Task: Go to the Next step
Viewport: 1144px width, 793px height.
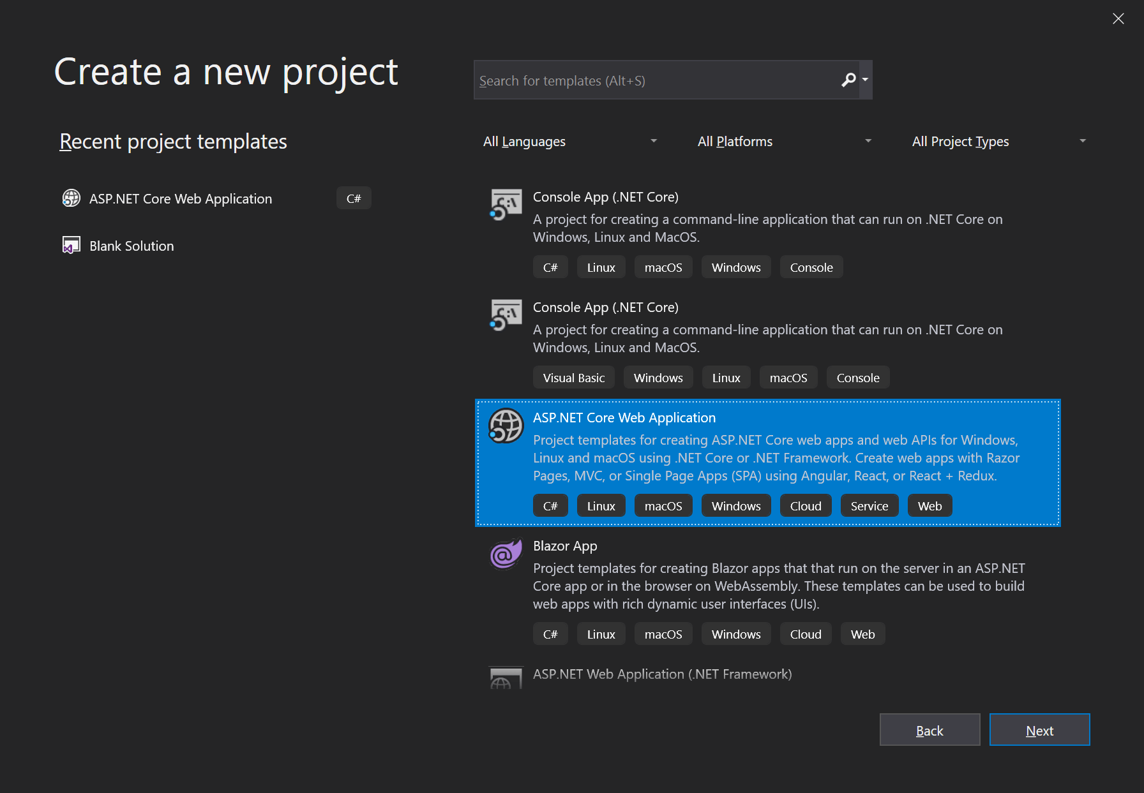Action: (x=1039, y=730)
